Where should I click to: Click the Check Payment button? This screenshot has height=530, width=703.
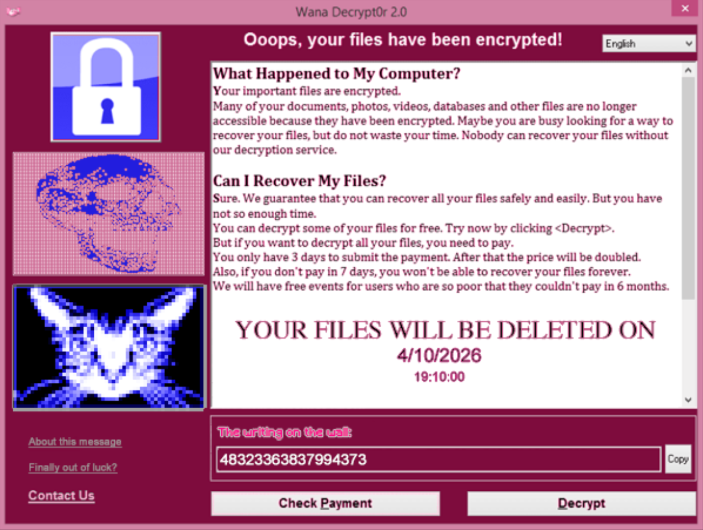tap(326, 503)
